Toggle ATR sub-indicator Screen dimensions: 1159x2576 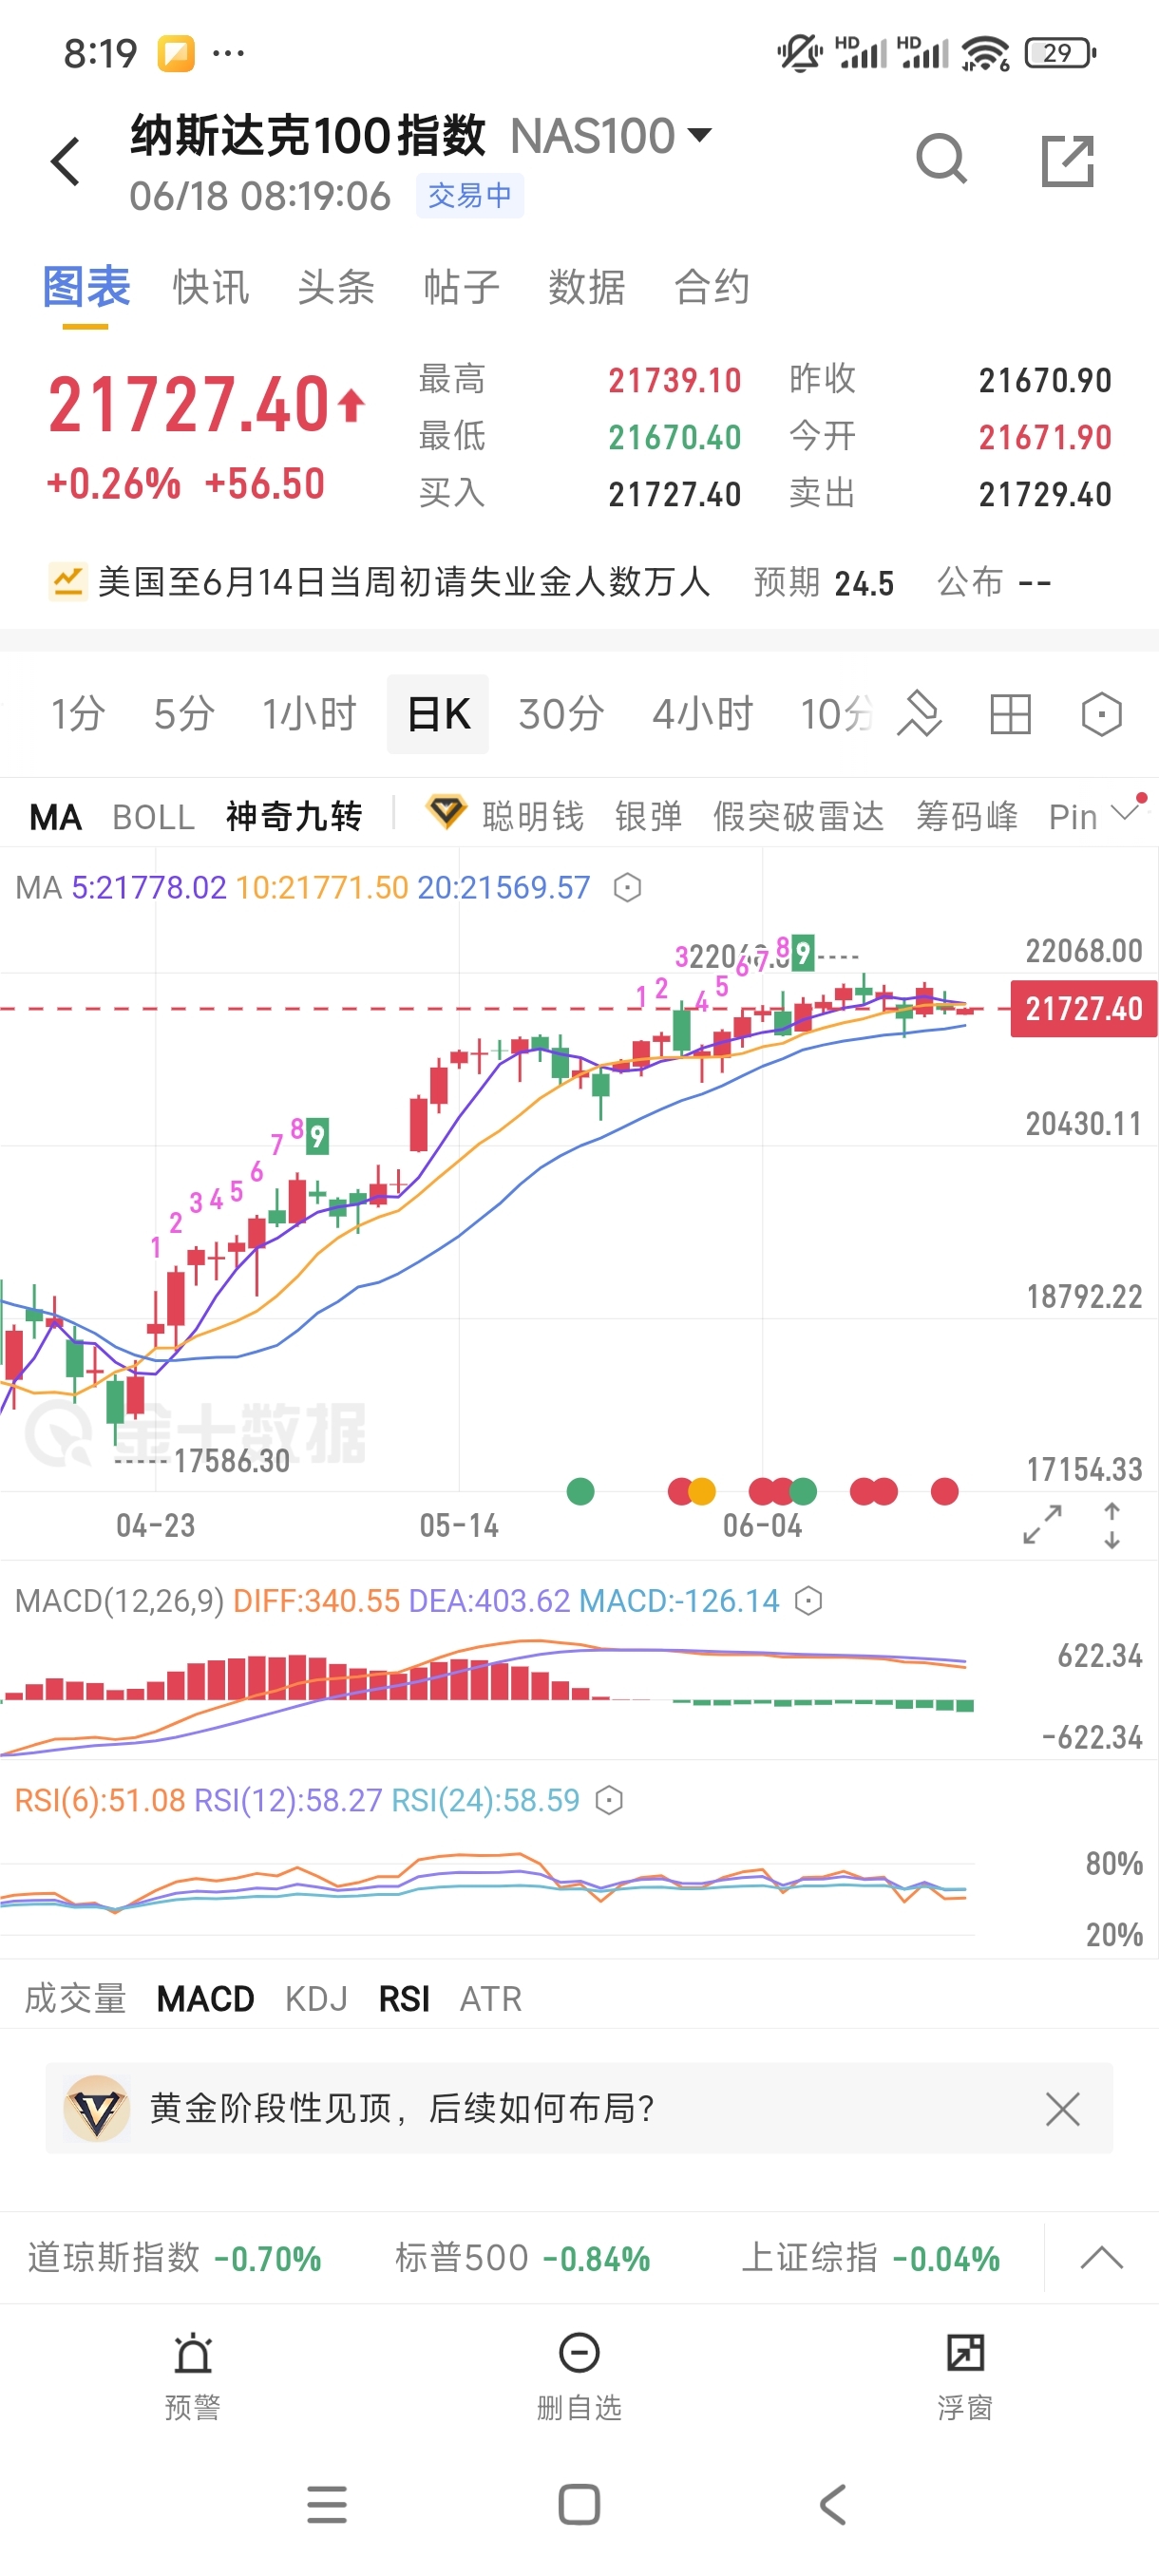point(490,1998)
